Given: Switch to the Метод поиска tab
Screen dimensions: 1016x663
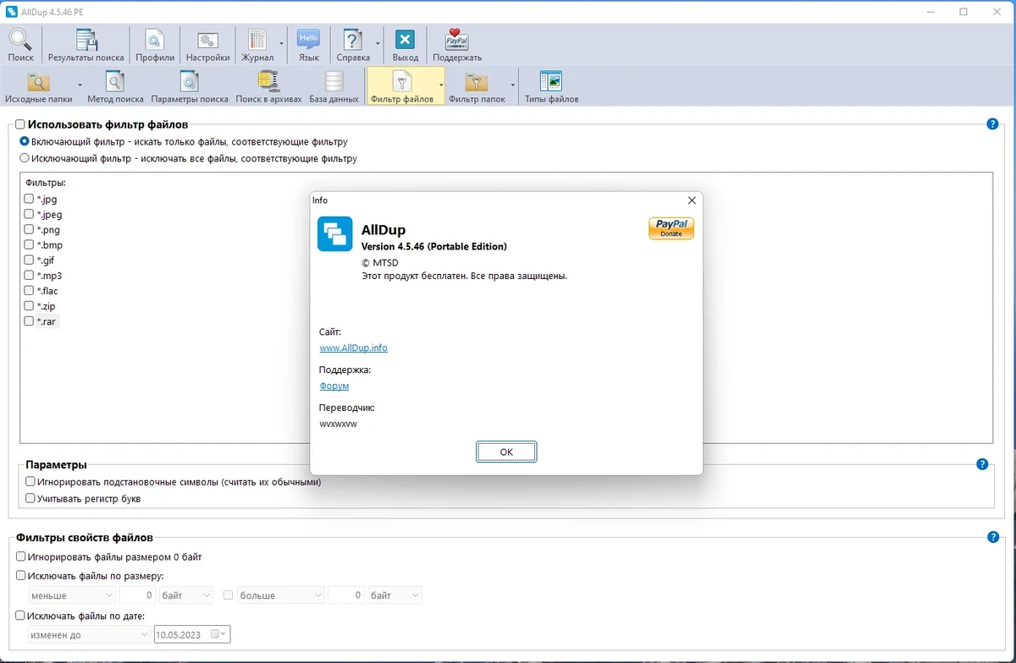Looking at the screenshot, I should click(x=115, y=87).
